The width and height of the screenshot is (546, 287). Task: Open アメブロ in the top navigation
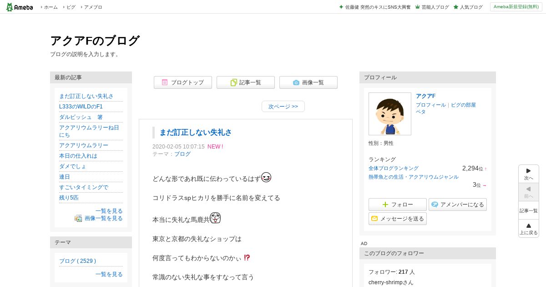93,7
